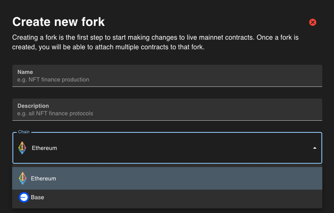The width and height of the screenshot is (334, 213).
Task: Select the Ethereum option from the list
Action: pos(167,178)
